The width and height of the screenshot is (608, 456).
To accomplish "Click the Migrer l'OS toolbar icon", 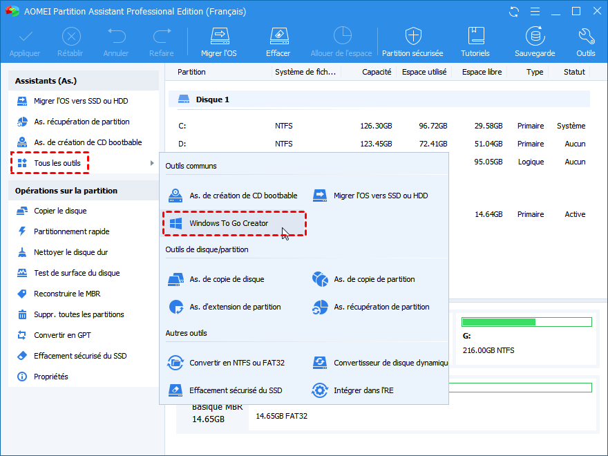I will click(x=218, y=36).
